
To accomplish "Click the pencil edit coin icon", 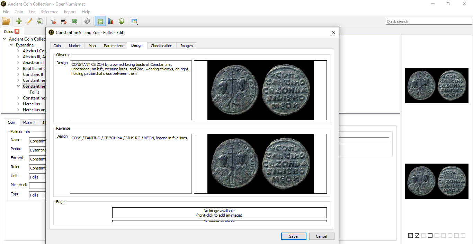I will tap(29, 21).
